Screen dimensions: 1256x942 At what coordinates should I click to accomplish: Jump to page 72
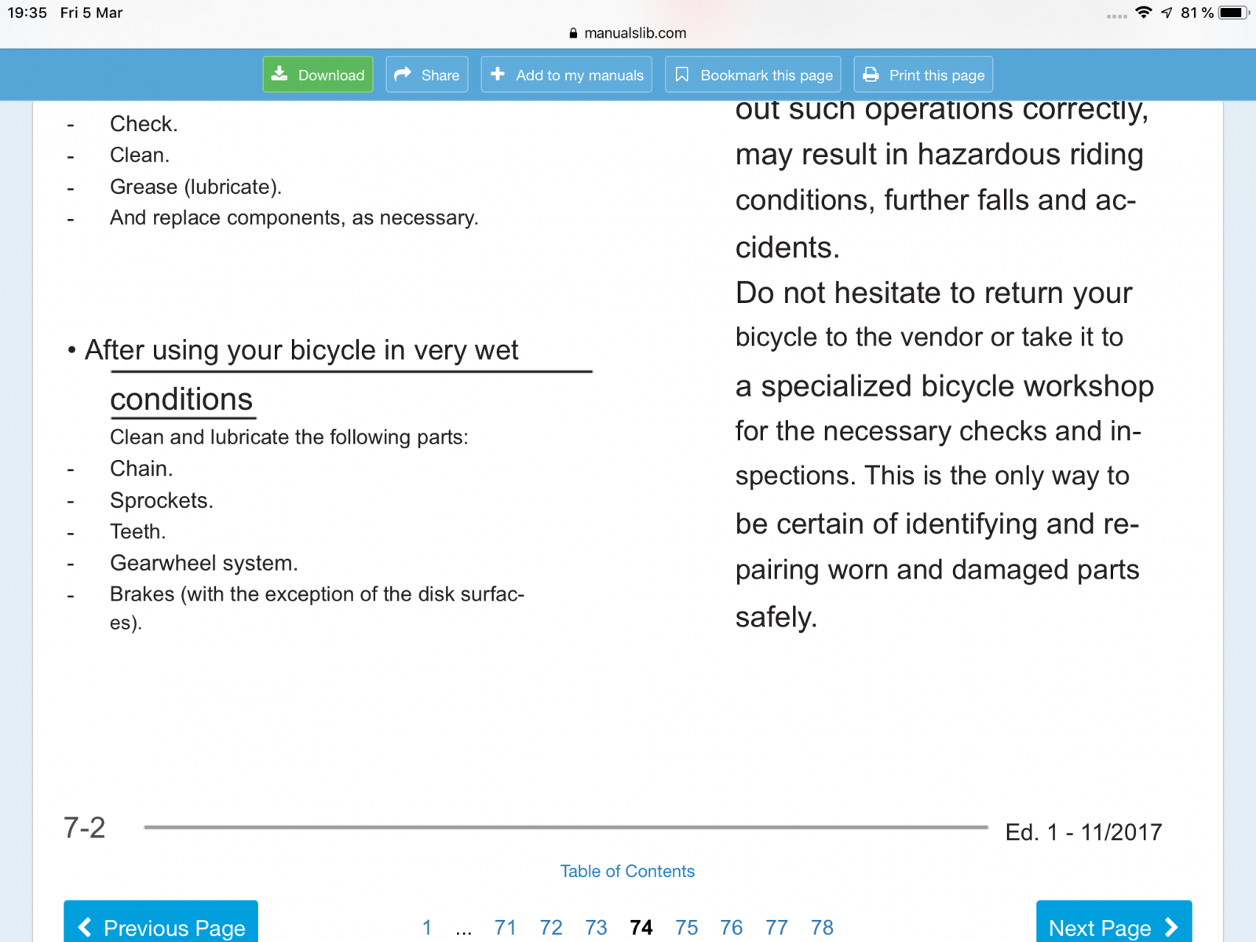[x=551, y=928]
